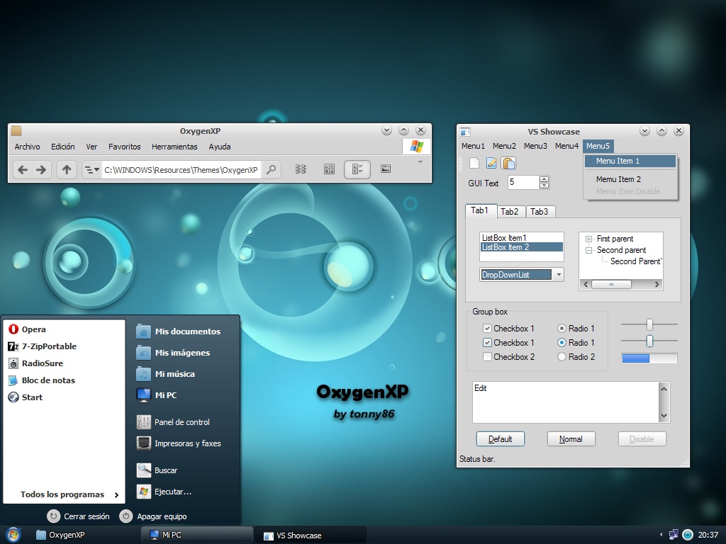Click the Default button
726x544 pixels.
(x=501, y=439)
